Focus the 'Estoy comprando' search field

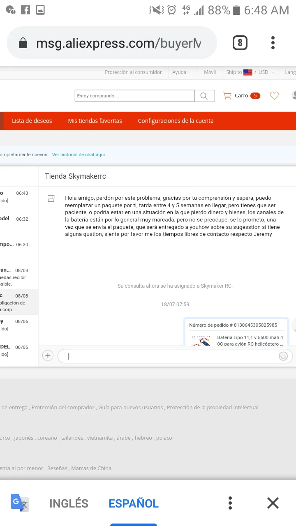coord(134,96)
